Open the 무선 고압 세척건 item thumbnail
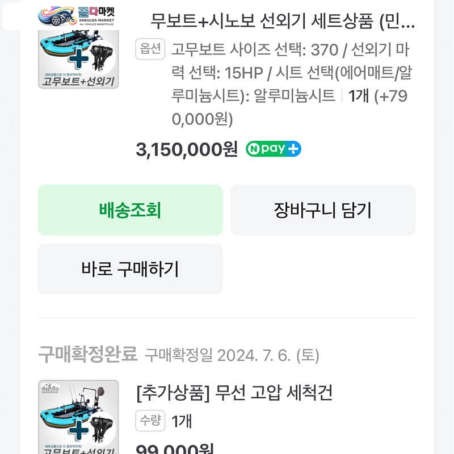 [78, 417]
